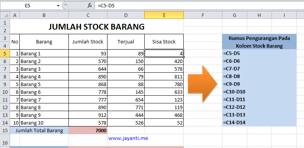Click the No header cell

[15, 42]
